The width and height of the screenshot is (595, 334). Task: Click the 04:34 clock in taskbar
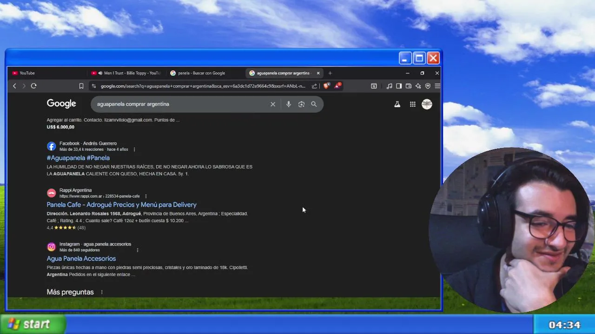(x=565, y=325)
